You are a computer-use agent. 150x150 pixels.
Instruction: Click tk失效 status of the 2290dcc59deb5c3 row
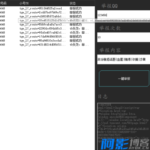[x=79, y=28]
